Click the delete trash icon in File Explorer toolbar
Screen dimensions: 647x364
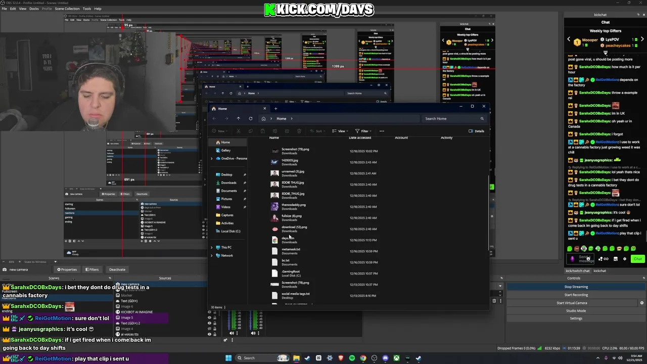299,131
